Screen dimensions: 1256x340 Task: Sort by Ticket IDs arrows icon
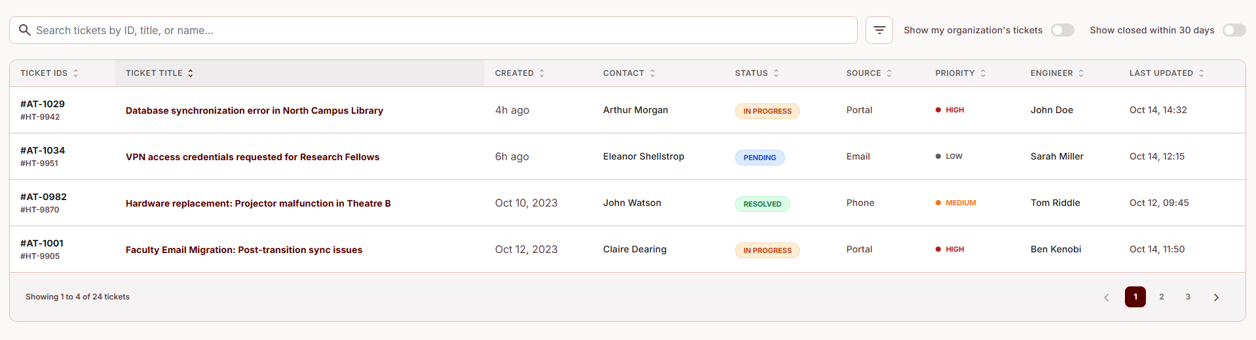(76, 73)
